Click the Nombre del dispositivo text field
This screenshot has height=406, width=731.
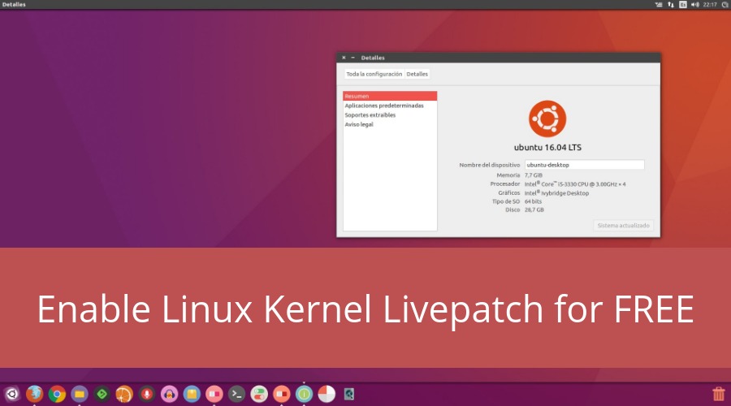click(x=584, y=165)
